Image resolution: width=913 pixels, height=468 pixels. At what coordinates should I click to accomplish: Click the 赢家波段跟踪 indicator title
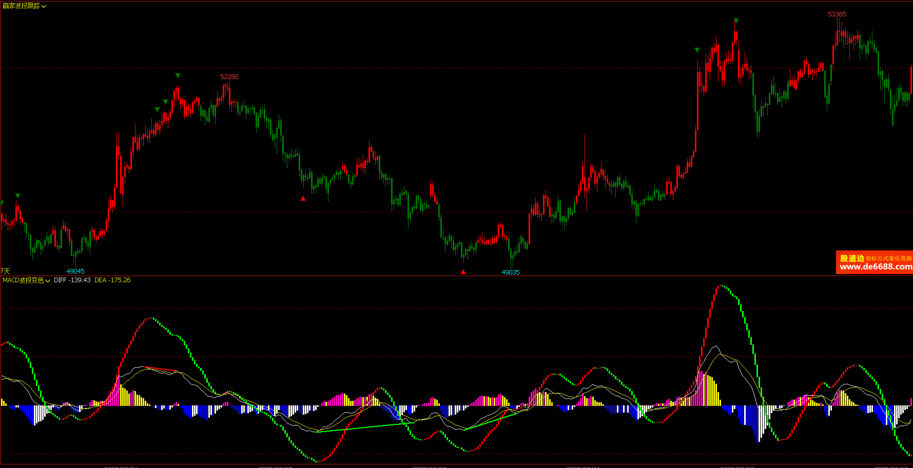[x=21, y=6]
